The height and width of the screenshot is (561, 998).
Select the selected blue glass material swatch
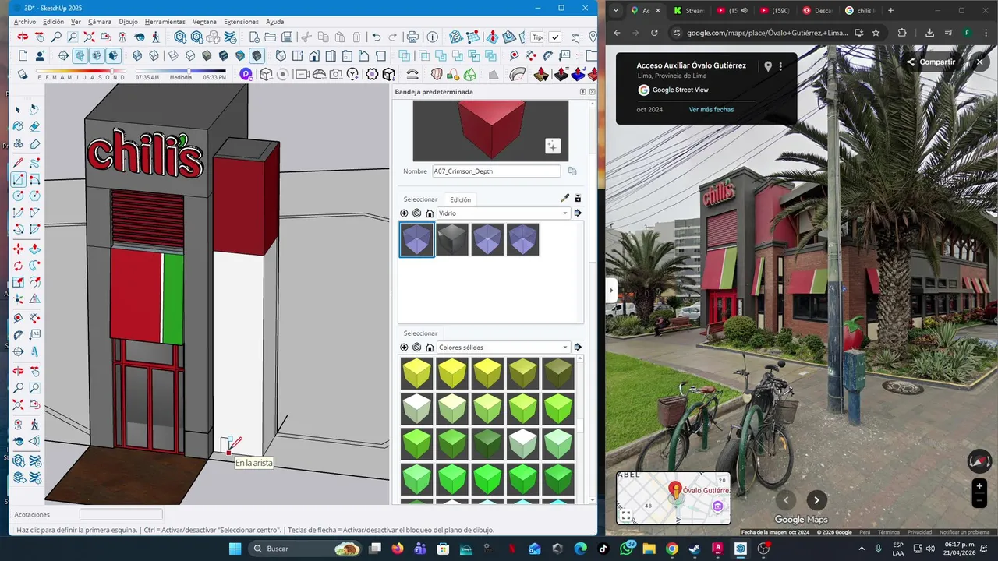(x=416, y=240)
